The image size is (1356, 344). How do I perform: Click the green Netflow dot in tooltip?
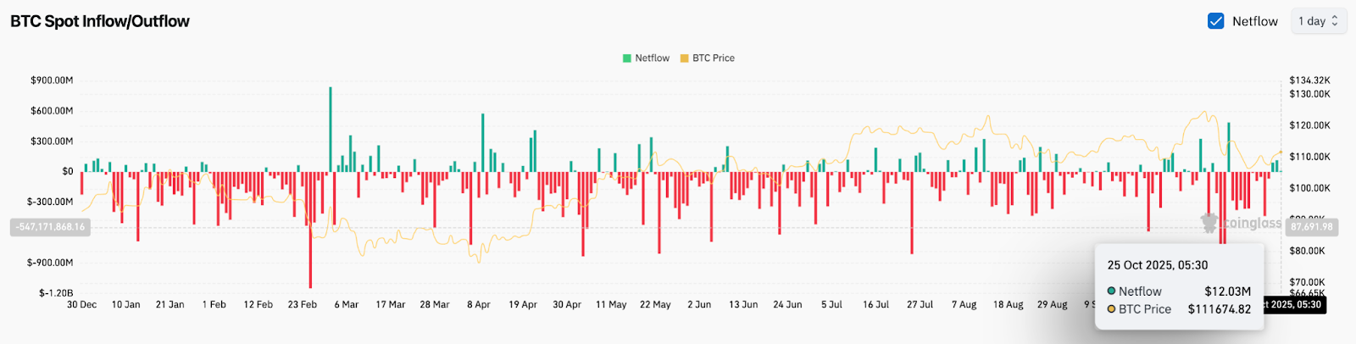[x=1111, y=291]
